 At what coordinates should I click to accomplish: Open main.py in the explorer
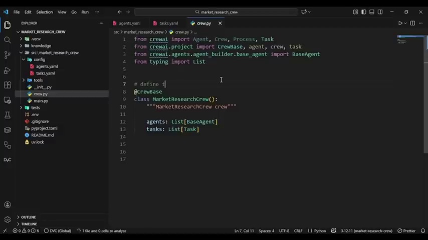tap(41, 101)
